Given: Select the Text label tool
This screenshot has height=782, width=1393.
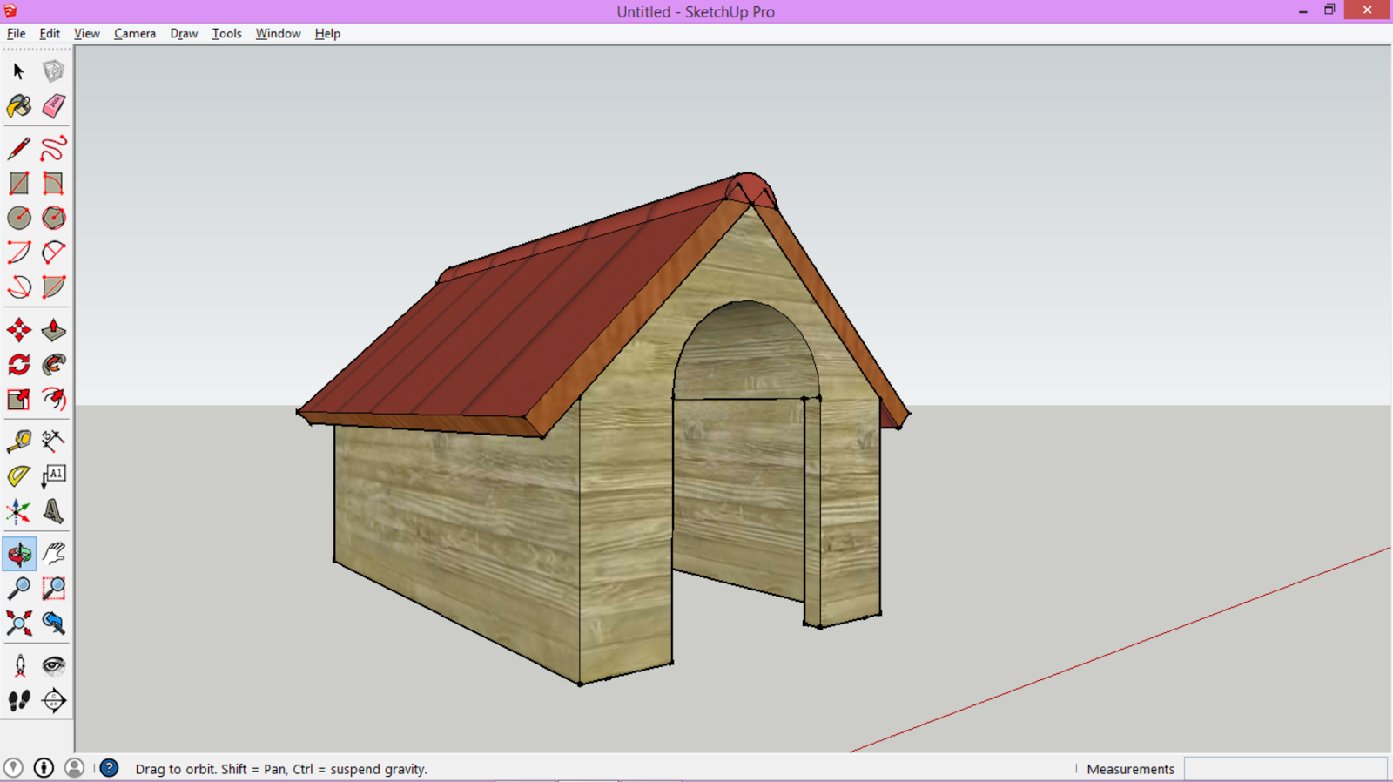Looking at the screenshot, I should pos(53,476).
